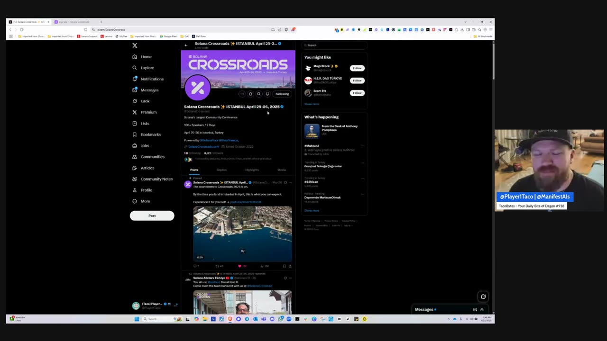Open the Explore page
The width and height of the screenshot is (607, 341).
click(x=143, y=68)
